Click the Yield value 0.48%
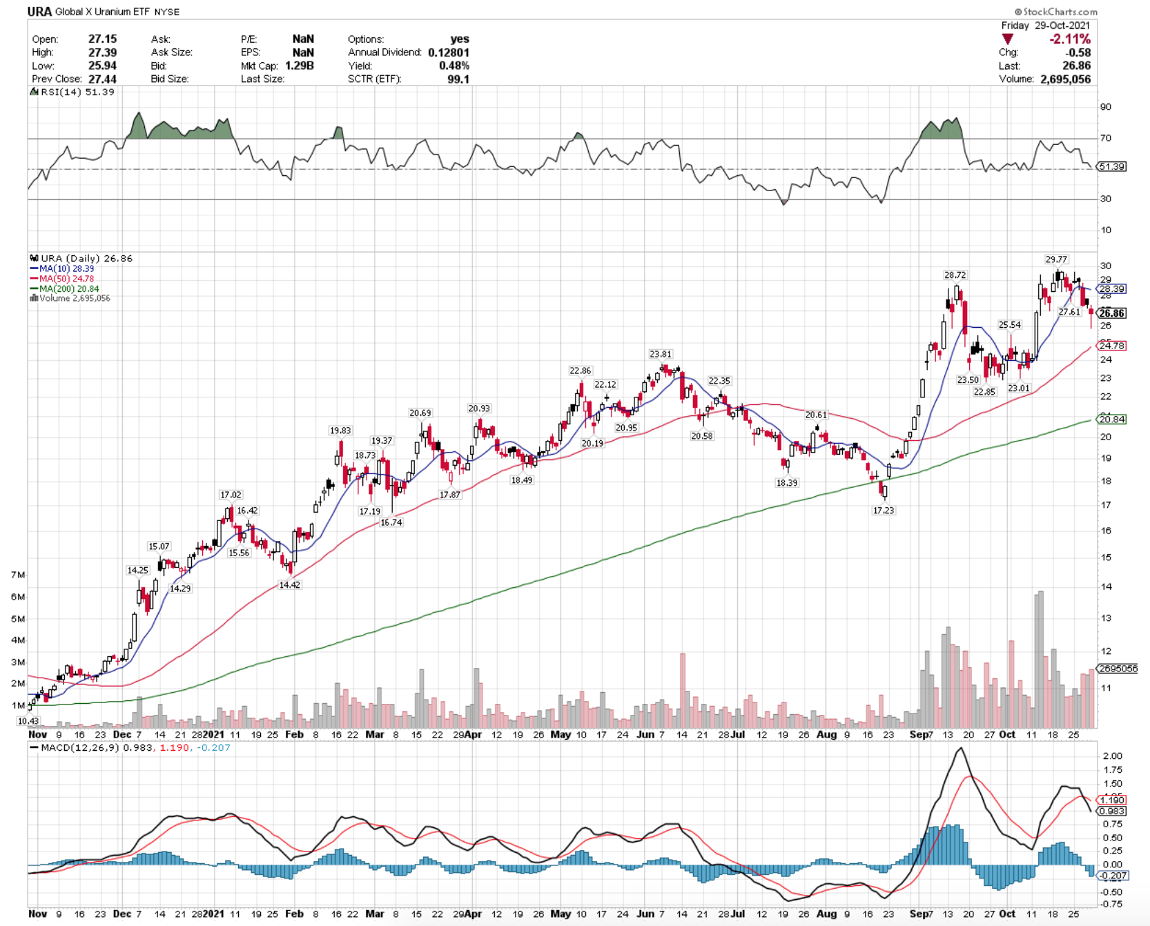Screen dimensions: 1150x926 (454, 66)
